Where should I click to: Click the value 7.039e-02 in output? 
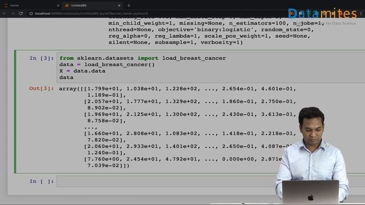click(103, 166)
